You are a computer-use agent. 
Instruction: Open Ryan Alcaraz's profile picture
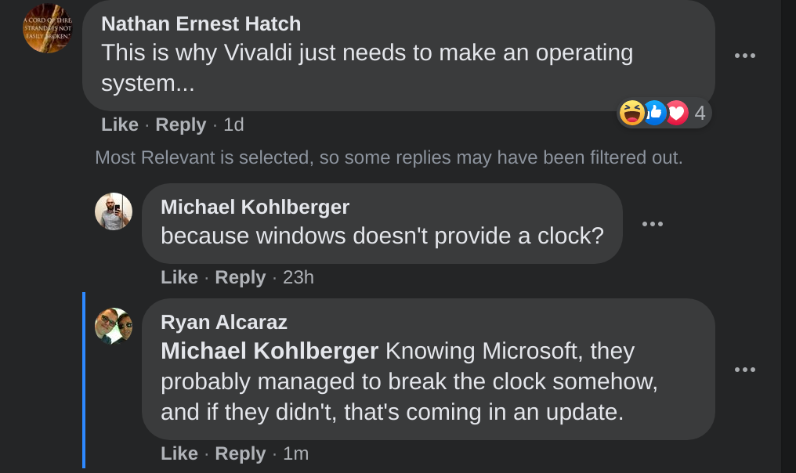[114, 327]
